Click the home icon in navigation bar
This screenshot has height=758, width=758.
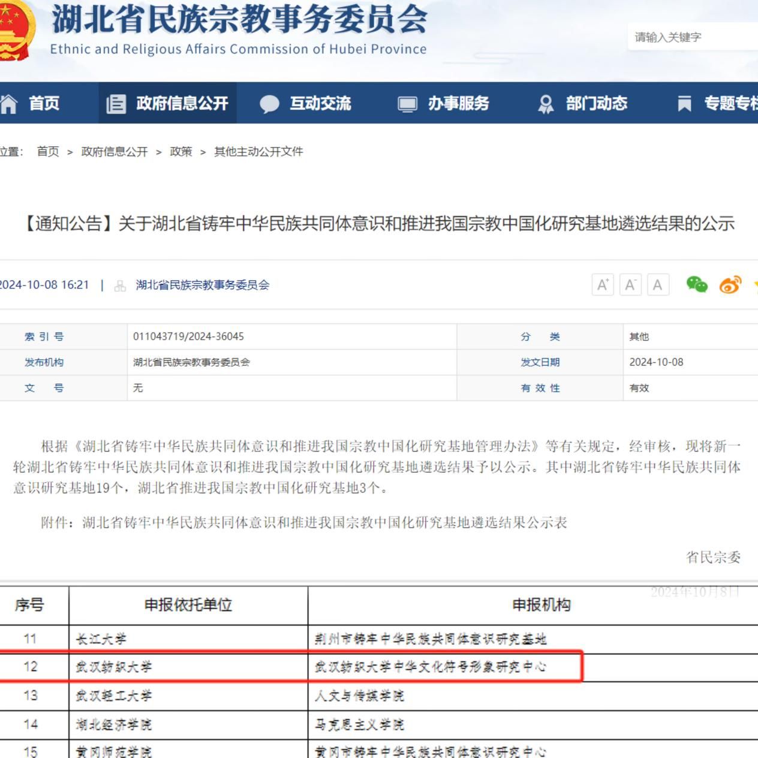click(x=9, y=104)
